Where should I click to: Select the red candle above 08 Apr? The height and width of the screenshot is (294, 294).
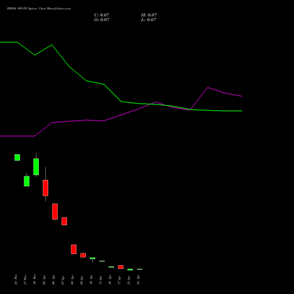[x=73, y=249]
